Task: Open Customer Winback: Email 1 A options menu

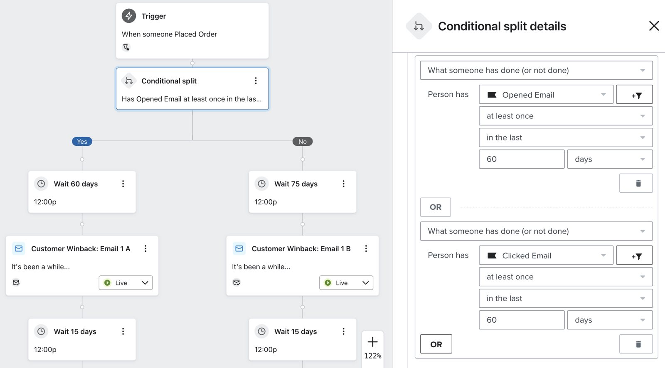Action: [x=145, y=248]
